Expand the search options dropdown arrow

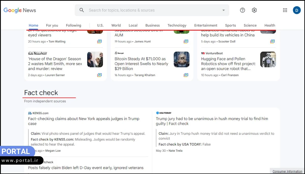(x=224, y=10)
